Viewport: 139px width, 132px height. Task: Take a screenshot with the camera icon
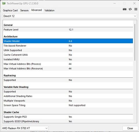[125, 9]
